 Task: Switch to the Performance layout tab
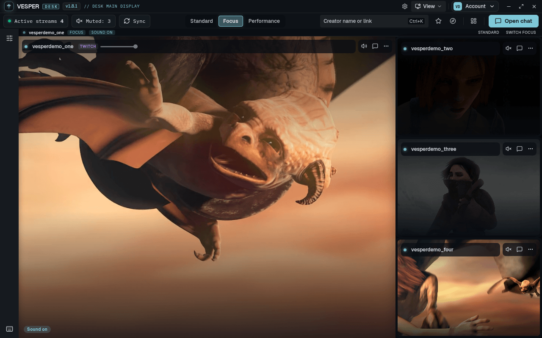coord(264,21)
